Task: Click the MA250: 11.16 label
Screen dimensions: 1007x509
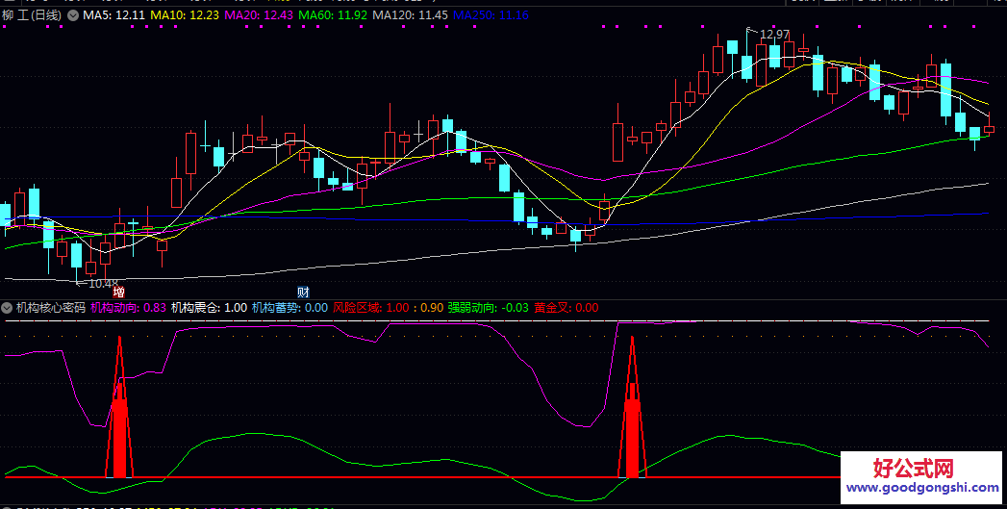Action: 491,14
